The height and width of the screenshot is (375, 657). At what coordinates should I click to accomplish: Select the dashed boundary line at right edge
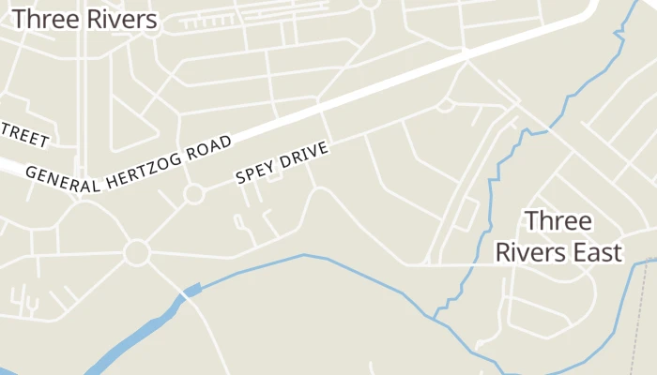coord(641,318)
